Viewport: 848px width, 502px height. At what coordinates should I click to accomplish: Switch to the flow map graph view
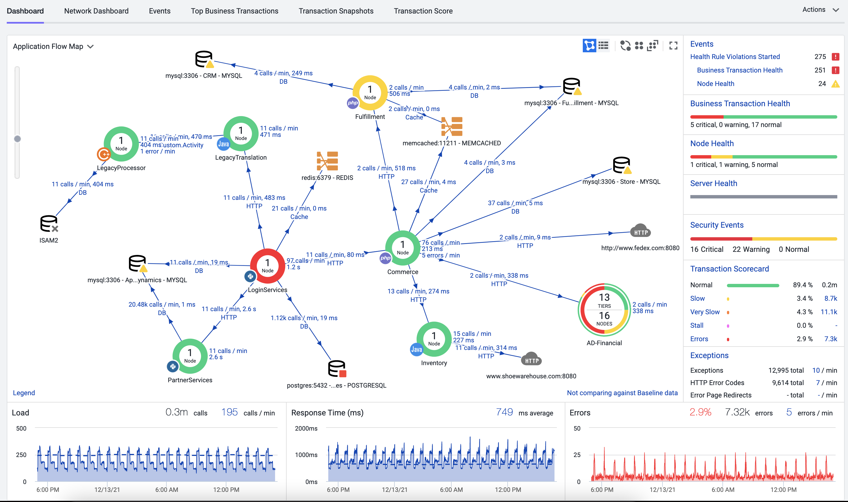[589, 46]
